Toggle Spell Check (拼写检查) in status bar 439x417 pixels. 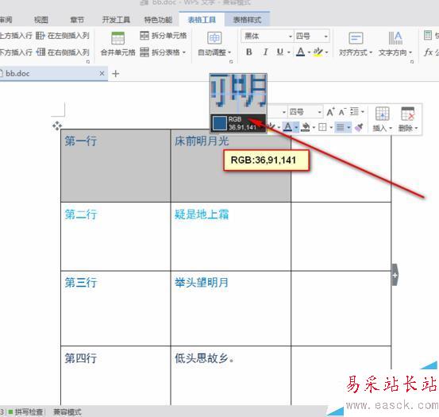click(x=25, y=412)
